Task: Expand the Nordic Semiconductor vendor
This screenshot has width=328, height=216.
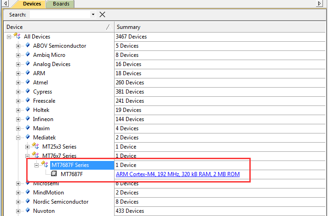Action: coord(18,202)
